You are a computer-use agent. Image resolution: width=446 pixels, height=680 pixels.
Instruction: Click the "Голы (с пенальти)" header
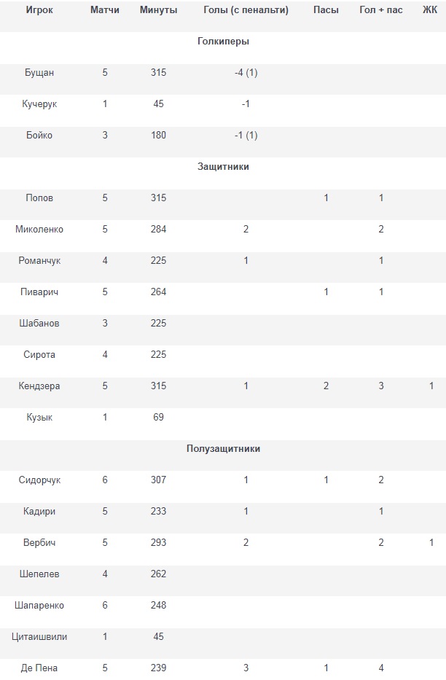(x=246, y=10)
